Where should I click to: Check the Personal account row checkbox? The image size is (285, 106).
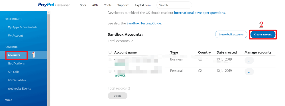tap(110, 71)
